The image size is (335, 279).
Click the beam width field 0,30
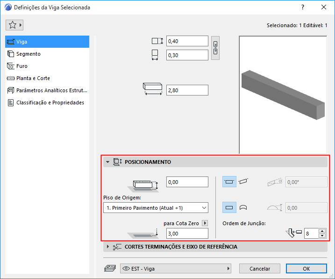(x=187, y=55)
